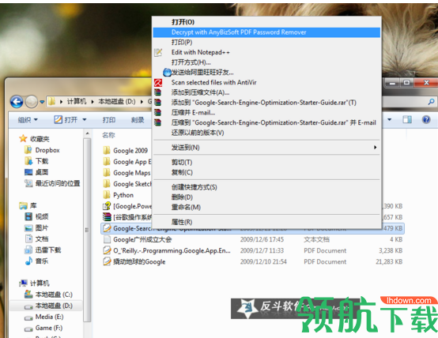The height and width of the screenshot is (338, 438).
Task: Select the 撬动地球的Google PDF file
Action: click(134, 262)
